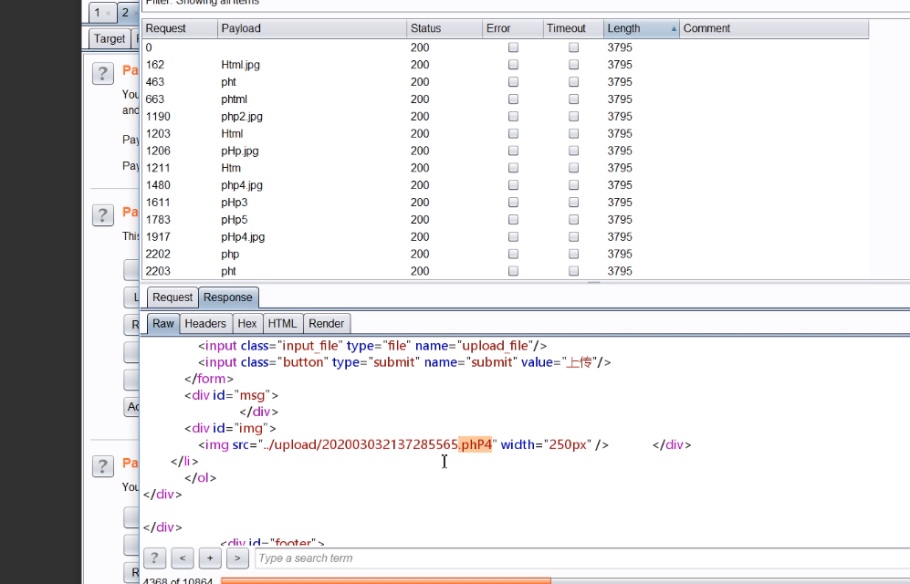Open help for Payload Processing section
This screenshot has height=584, width=910.
(x=103, y=466)
